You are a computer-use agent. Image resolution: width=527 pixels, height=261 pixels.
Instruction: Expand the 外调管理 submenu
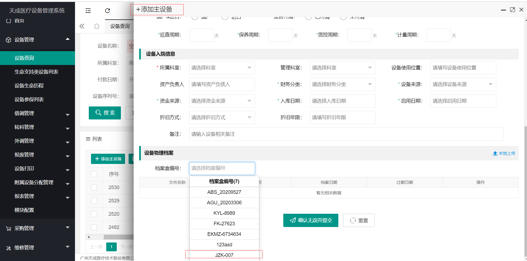[68, 142]
